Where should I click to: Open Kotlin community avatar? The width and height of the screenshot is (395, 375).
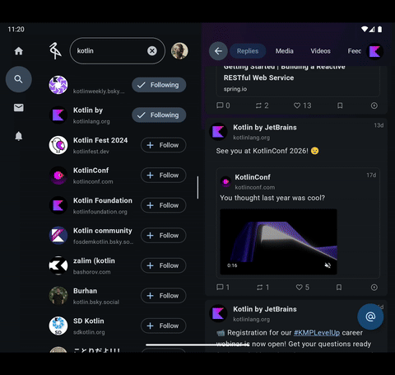click(x=58, y=236)
